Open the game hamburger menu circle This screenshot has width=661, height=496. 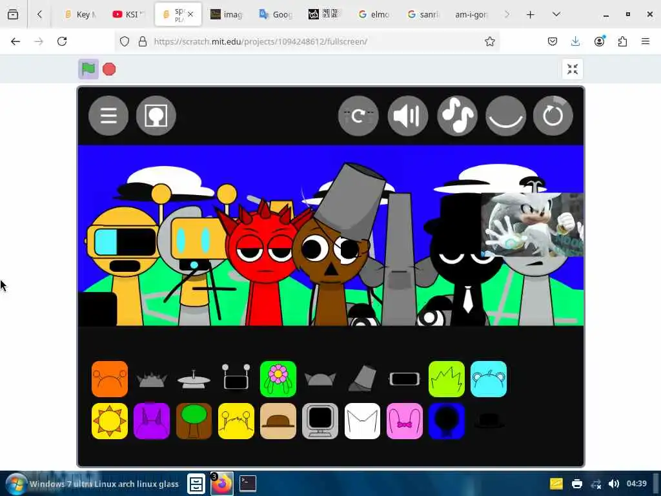(x=108, y=116)
